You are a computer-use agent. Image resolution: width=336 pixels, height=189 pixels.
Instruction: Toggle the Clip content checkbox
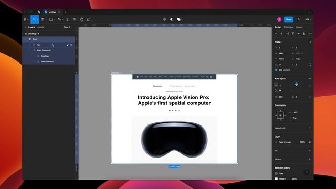(x=276, y=70)
